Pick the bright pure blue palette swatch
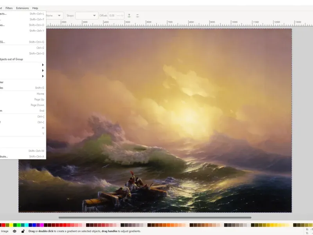The width and height of the screenshot is (313, 235). (x=34, y=225)
